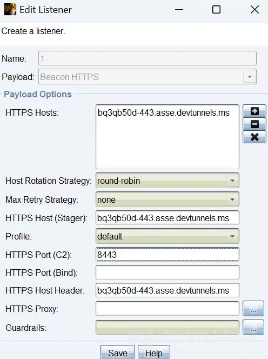Remove selected host with minus icon
268x359 pixels.
[254, 124]
